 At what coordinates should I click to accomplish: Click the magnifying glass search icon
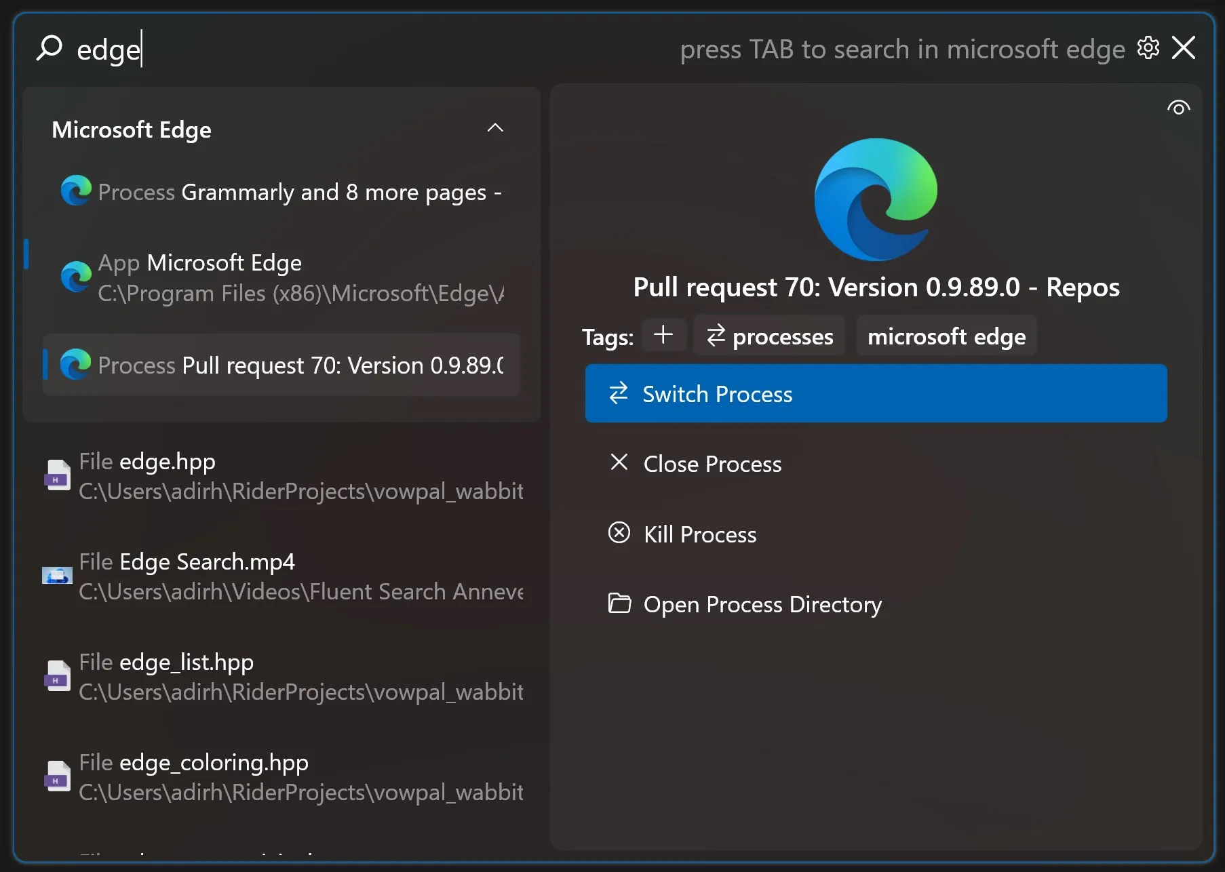point(50,47)
